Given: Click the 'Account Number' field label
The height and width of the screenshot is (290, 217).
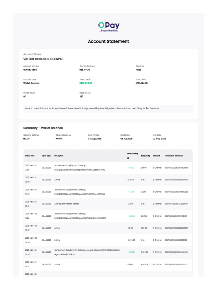Looking at the screenshot, I should tap(31, 66).
